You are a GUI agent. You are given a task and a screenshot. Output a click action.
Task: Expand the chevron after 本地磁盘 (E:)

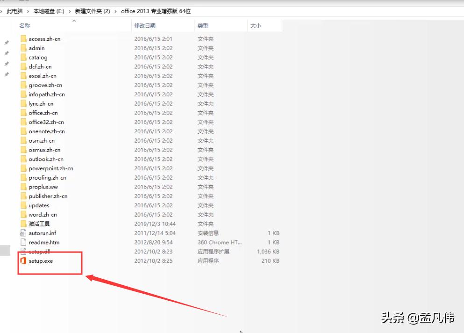(70, 11)
